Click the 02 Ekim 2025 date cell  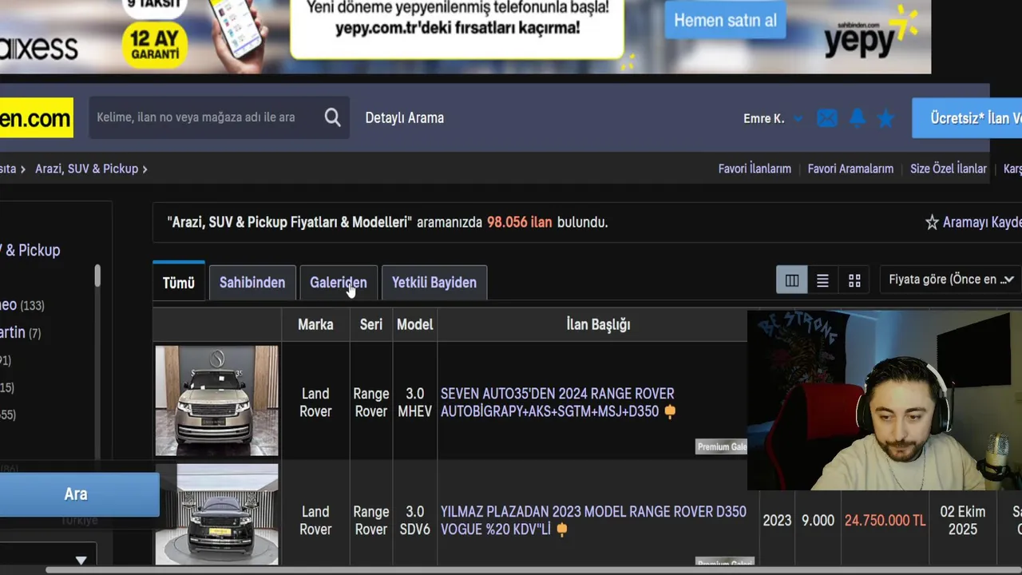pos(962,521)
